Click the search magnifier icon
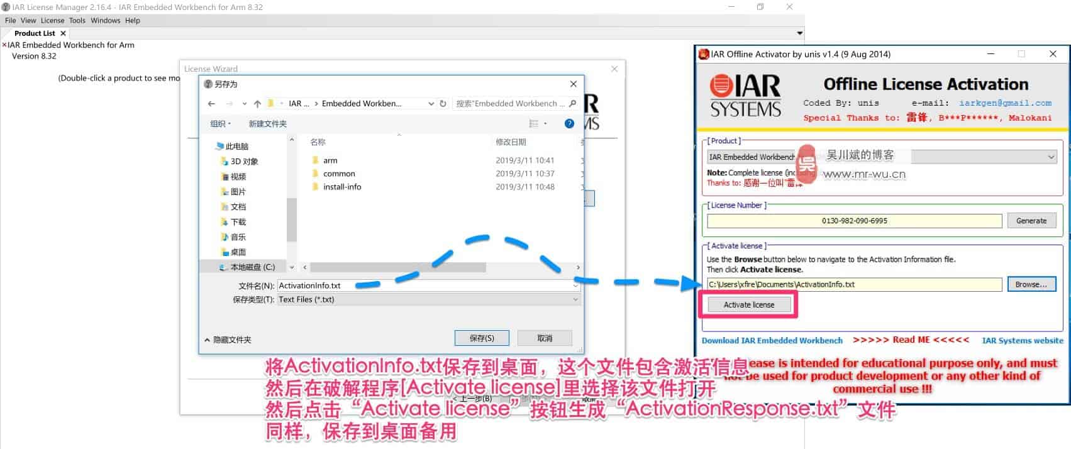The width and height of the screenshot is (1071, 449). [x=572, y=104]
